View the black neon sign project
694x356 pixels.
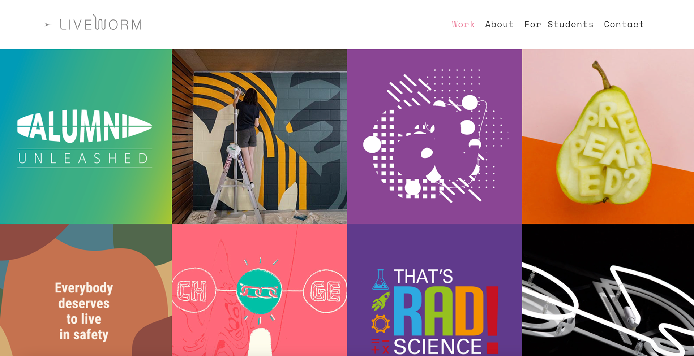(608, 290)
